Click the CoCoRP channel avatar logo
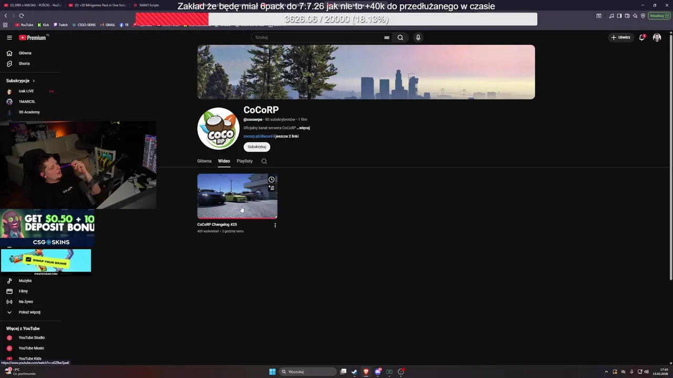The width and height of the screenshot is (673, 378). point(218,129)
